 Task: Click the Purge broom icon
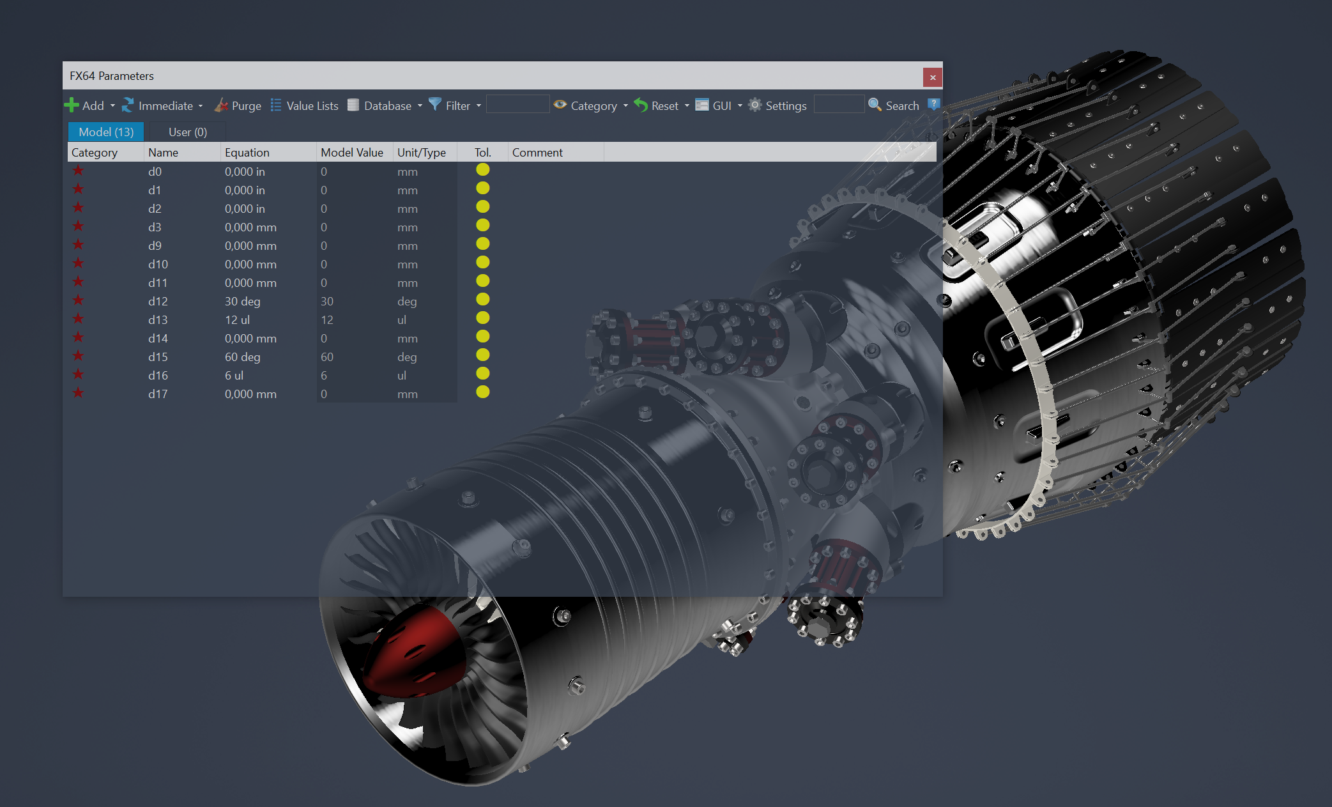coord(221,105)
